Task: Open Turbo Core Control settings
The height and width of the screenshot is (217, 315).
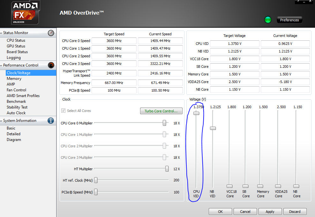Action: tap(161, 111)
